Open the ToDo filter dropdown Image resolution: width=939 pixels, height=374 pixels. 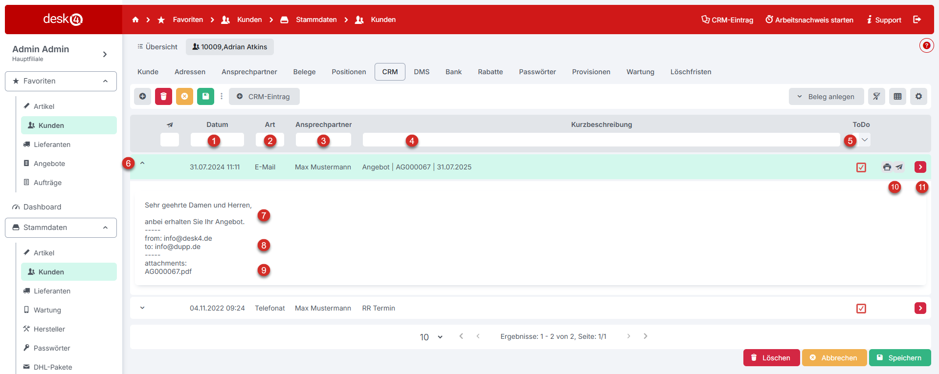[x=865, y=140]
